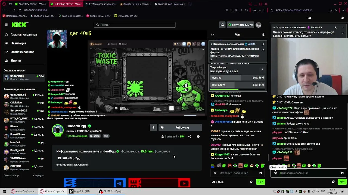The width and height of the screenshot is (348, 195).
Task: Click the Получить KICKs button
Action: pos(240,25)
